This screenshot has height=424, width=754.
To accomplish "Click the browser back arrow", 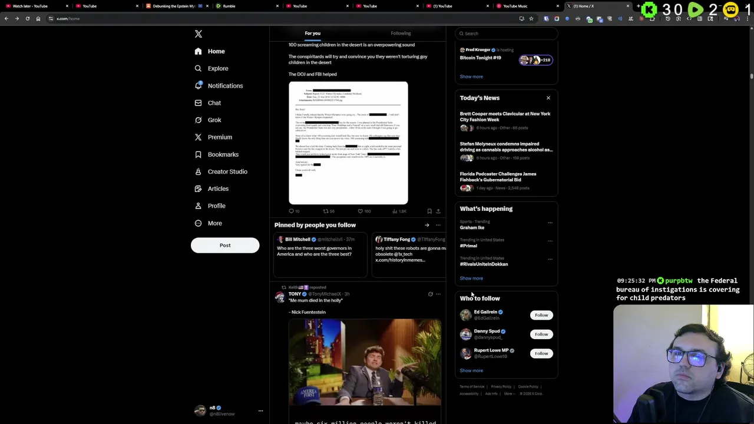I will 6,19.
